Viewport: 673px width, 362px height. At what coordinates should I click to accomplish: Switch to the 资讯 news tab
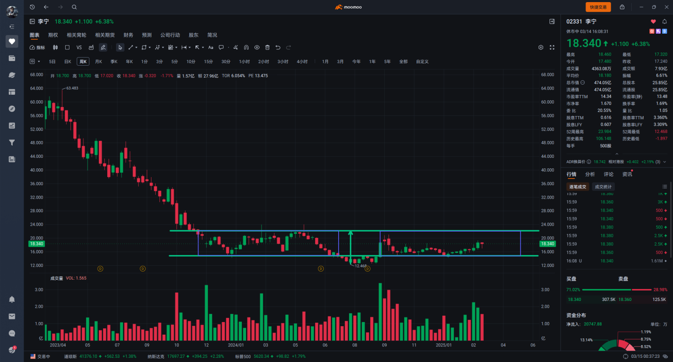coord(627,174)
